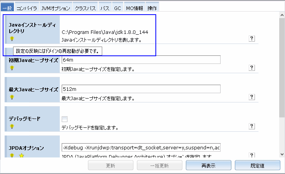Select the クラスパス tab
The image size is (285, 174).
pos(86,8)
